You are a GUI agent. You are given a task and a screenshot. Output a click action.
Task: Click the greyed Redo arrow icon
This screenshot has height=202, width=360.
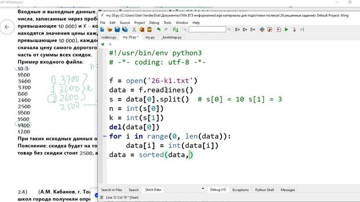[166, 29]
